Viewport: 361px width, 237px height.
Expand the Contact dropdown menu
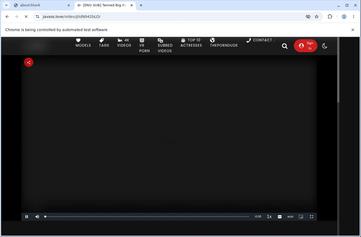[x=261, y=40]
